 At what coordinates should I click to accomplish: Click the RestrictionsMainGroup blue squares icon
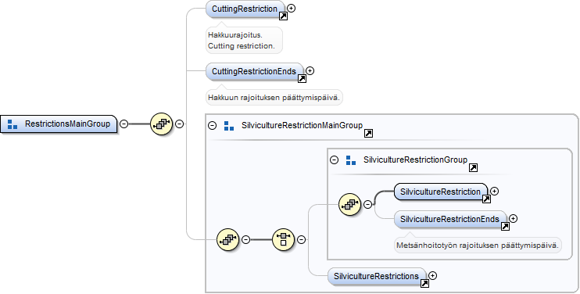tap(13, 124)
